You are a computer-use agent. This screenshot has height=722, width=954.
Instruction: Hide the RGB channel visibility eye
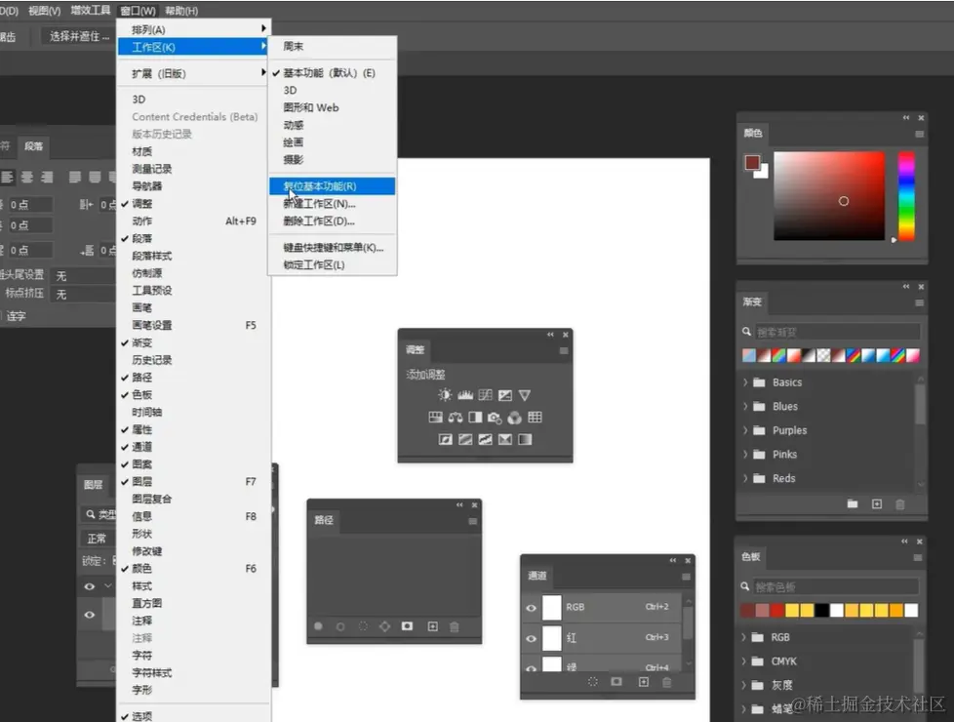point(530,608)
